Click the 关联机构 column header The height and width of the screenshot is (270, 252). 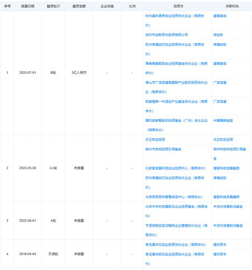click(x=232, y=6)
